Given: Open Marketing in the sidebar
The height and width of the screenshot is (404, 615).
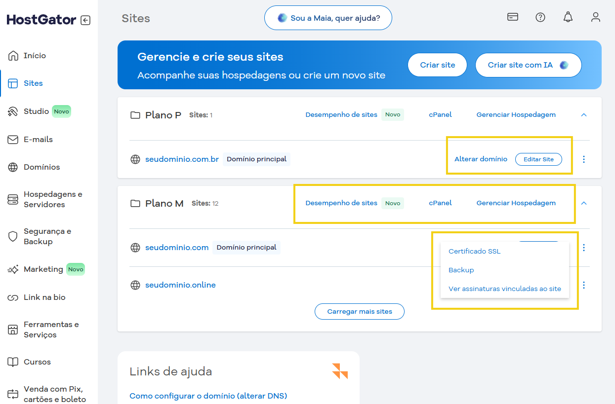Looking at the screenshot, I should click(43, 269).
